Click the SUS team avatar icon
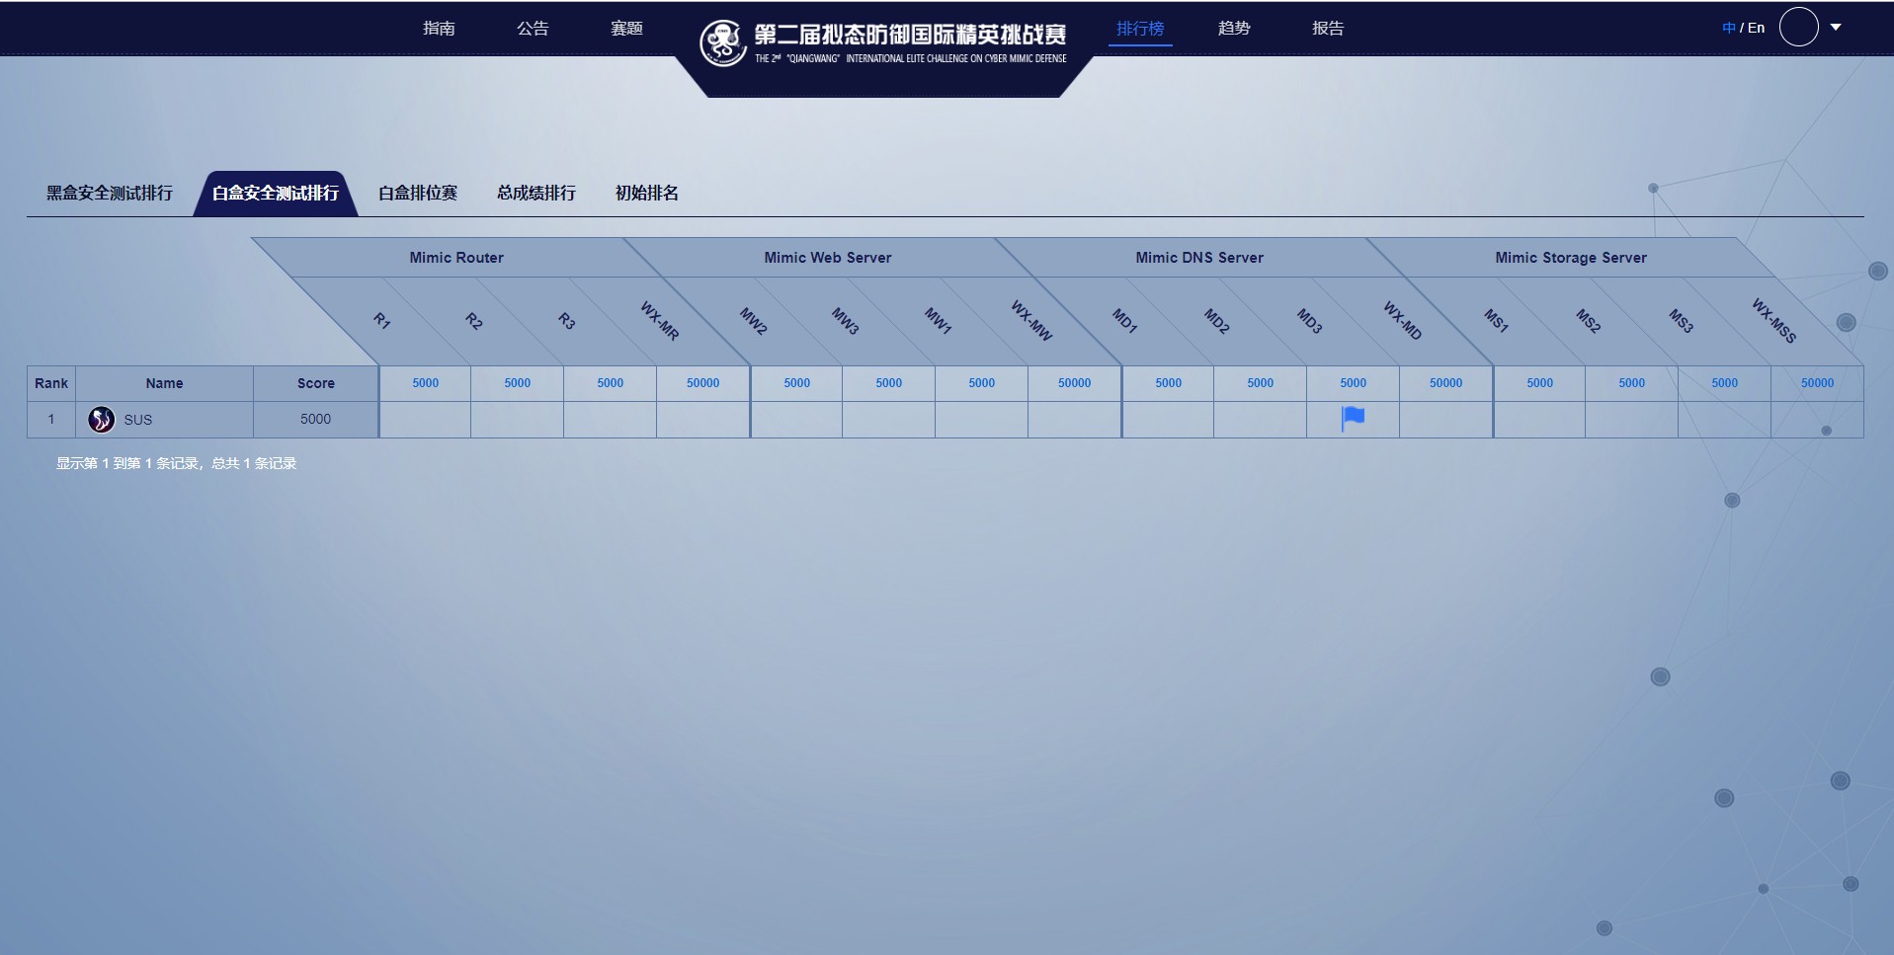The width and height of the screenshot is (1894, 955). click(x=101, y=420)
